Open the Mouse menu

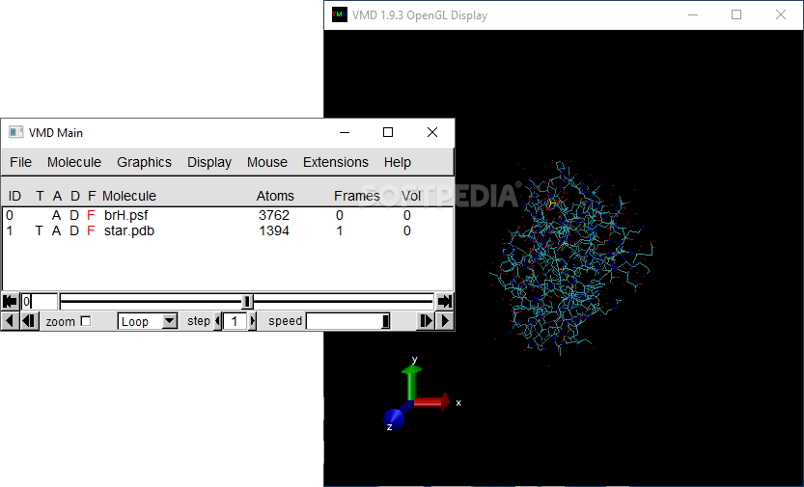point(267,162)
